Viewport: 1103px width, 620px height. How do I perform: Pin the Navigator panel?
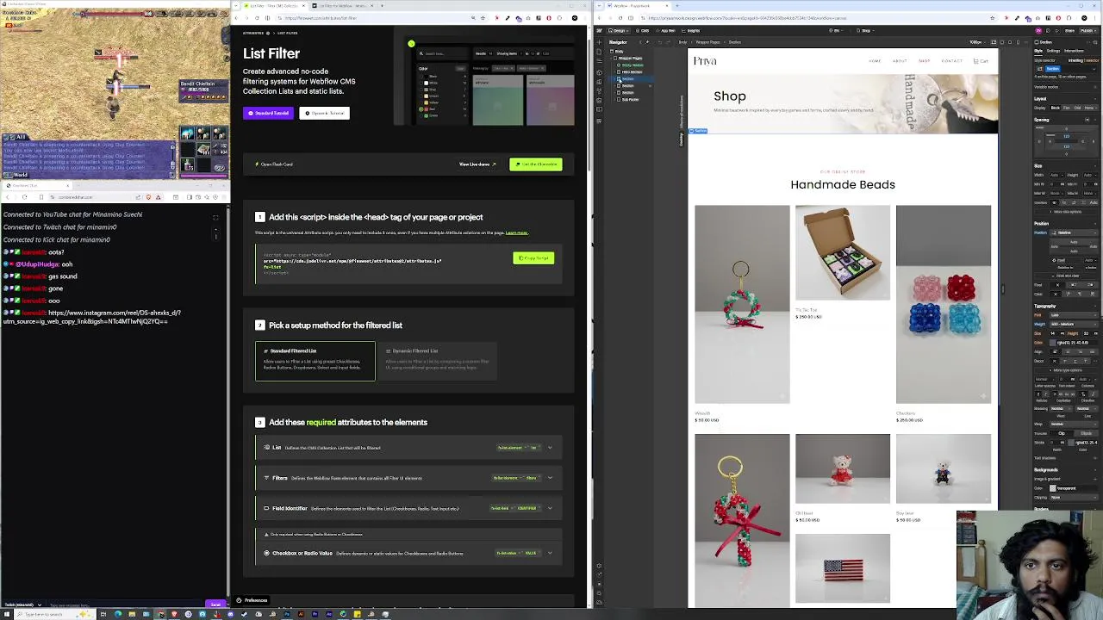647,42
